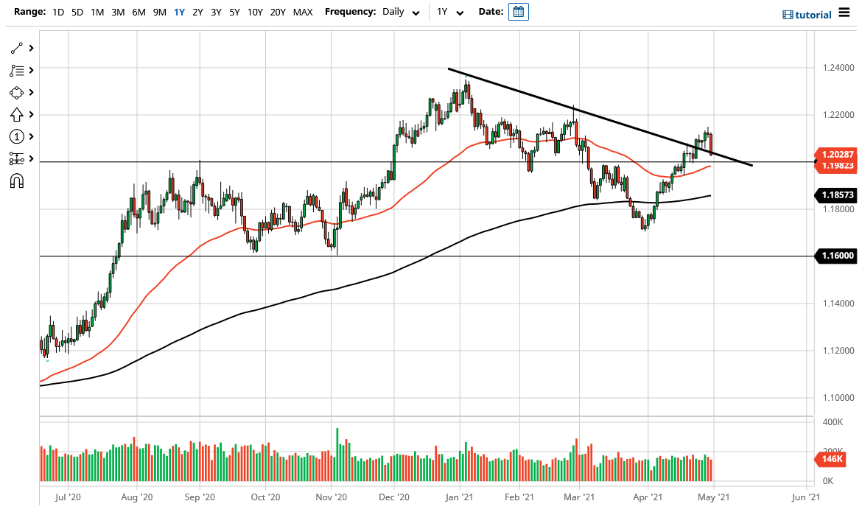Screen dimensions: 862x515
Task: Expand numbered annotation tool options
Action: [x=32, y=136]
